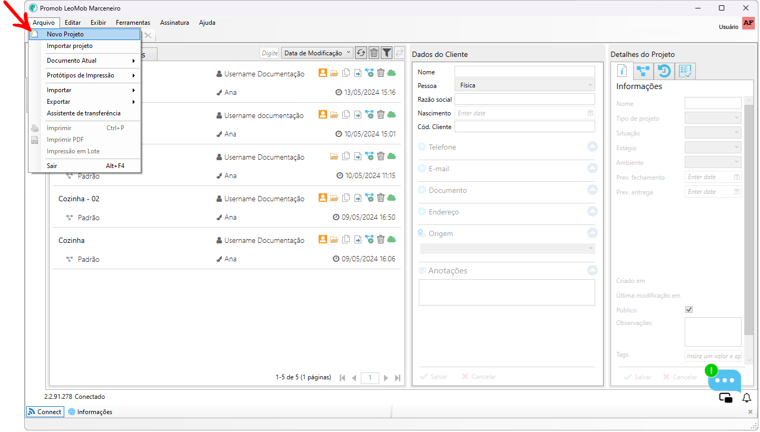
Task: Click the export arrow icon in the 13/05/2024 15:16 row
Action: pos(358,73)
